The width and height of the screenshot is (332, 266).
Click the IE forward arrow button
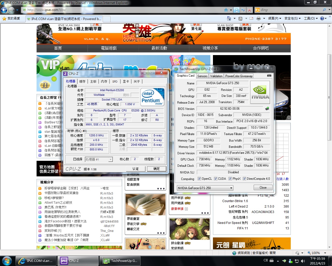pyautogui.click(x=11, y=10)
